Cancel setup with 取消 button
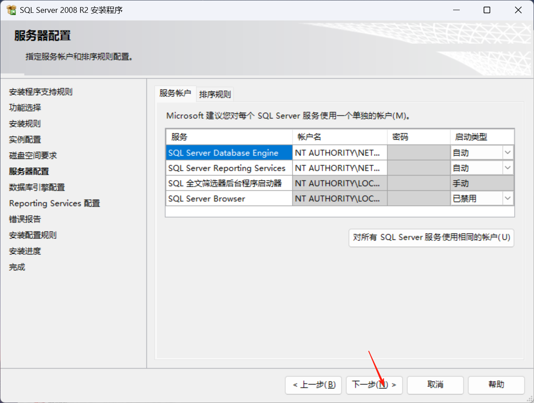Image resolution: width=534 pixels, height=403 pixels. (435, 385)
